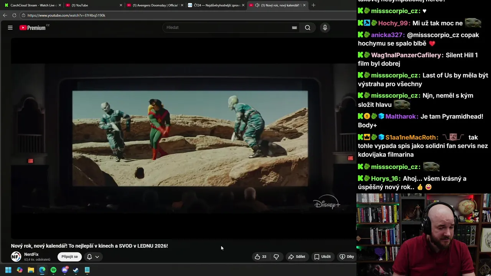
Task: Mute tab via speaker icon on active tab
Action: (257, 5)
